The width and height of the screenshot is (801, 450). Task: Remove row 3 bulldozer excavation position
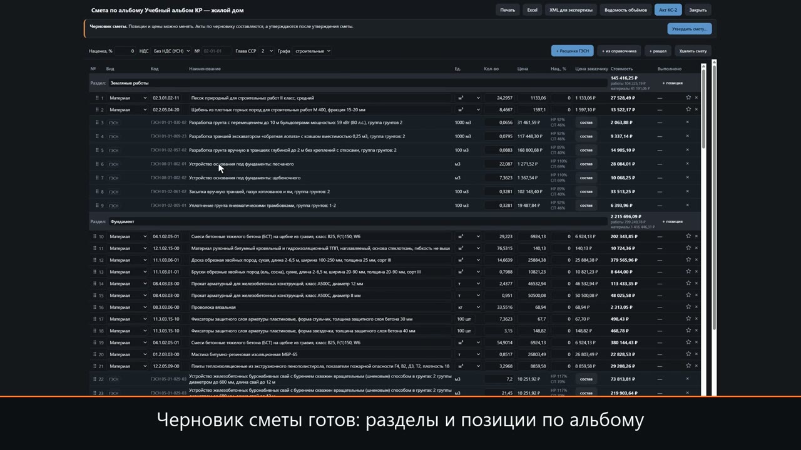click(x=687, y=122)
